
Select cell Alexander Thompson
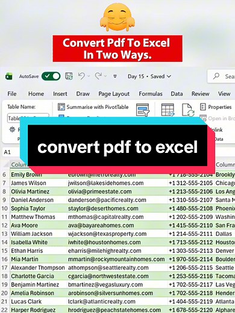click(x=38, y=268)
